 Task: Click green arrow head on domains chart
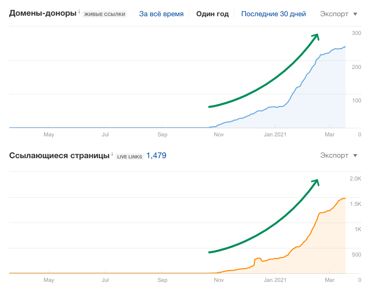coord(316,35)
